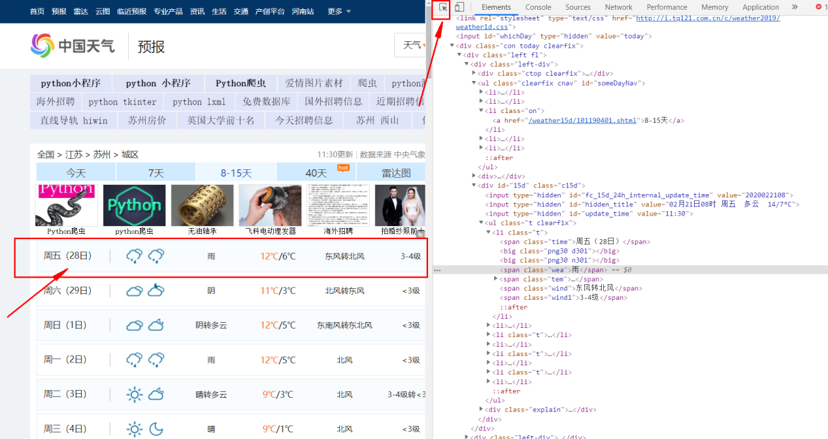This screenshot has height=439, width=828.
Task: Click the moon icon in 周三 (4日) row
Action: (156, 429)
